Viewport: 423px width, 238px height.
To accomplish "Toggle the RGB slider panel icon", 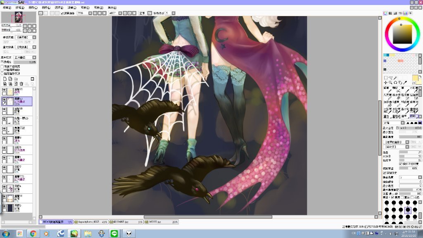I will [390, 13].
